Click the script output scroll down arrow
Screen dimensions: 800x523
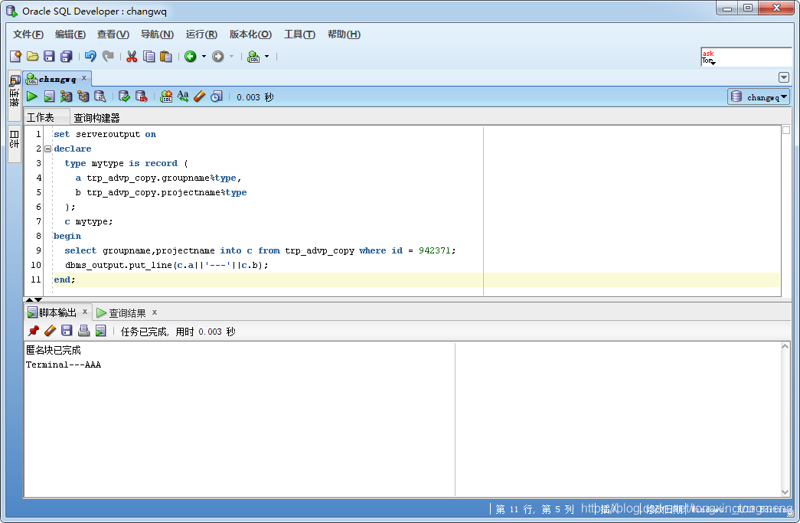785,492
